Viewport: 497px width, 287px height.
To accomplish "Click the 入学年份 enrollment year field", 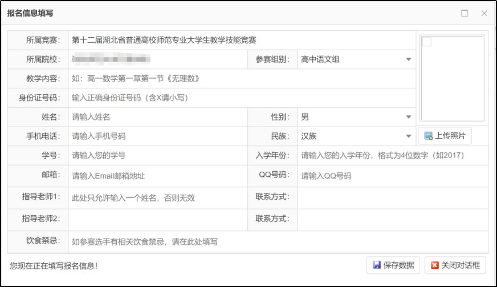I will (x=392, y=155).
